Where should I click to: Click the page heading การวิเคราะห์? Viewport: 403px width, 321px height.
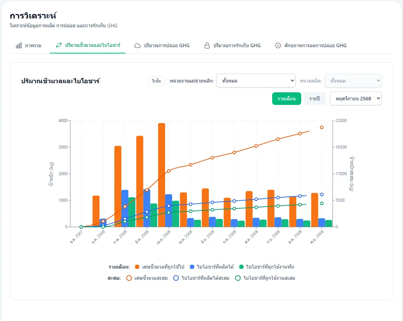point(33,16)
